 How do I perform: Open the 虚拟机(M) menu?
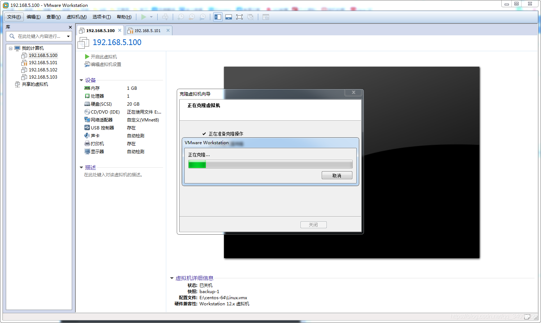click(x=76, y=17)
